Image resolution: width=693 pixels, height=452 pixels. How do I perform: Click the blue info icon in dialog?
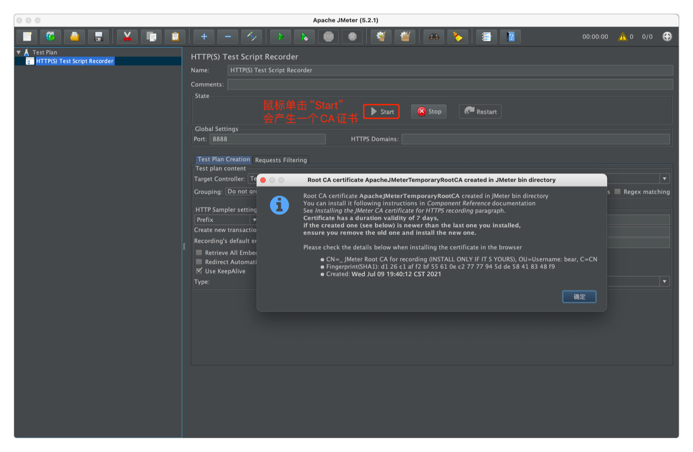(x=279, y=205)
